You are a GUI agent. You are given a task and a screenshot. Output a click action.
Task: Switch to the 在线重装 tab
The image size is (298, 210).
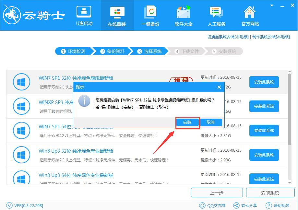point(117,15)
